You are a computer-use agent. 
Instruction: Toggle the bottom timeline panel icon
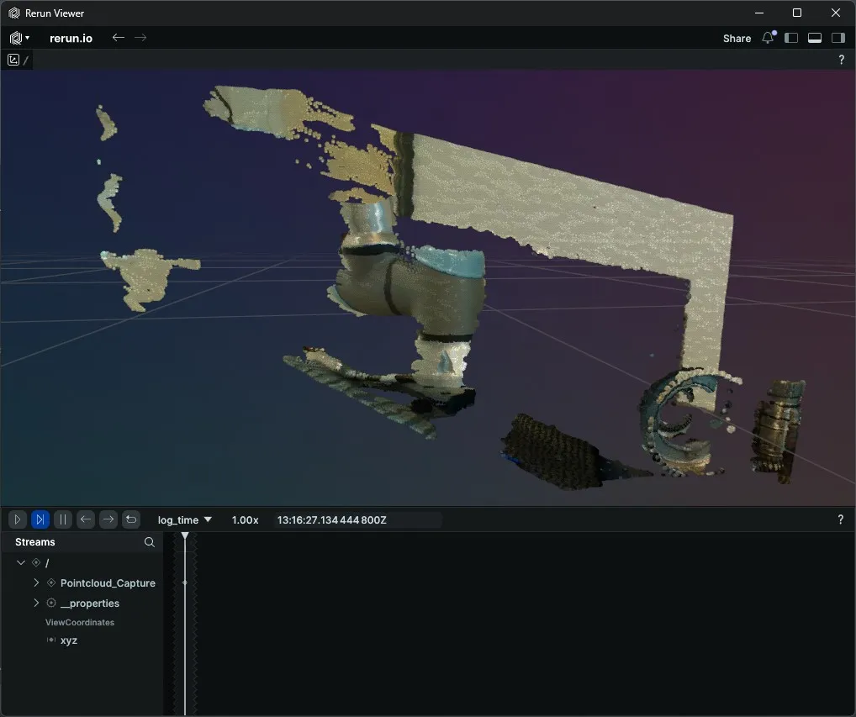(814, 38)
